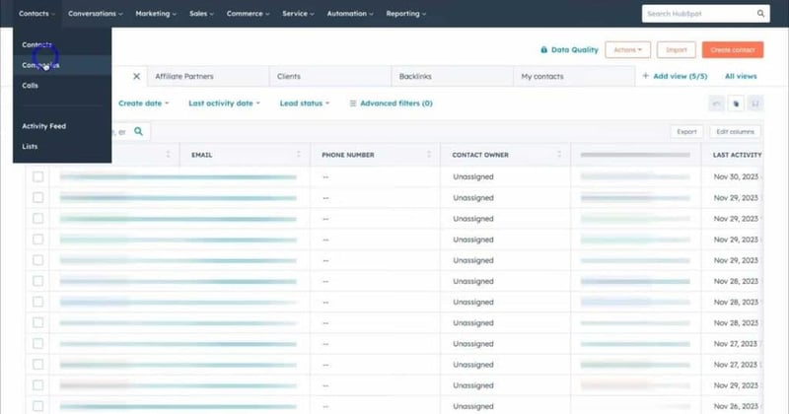The height and width of the screenshot is (414, 789).
Task: Click the clone view icon
Action: click(736, 103)
